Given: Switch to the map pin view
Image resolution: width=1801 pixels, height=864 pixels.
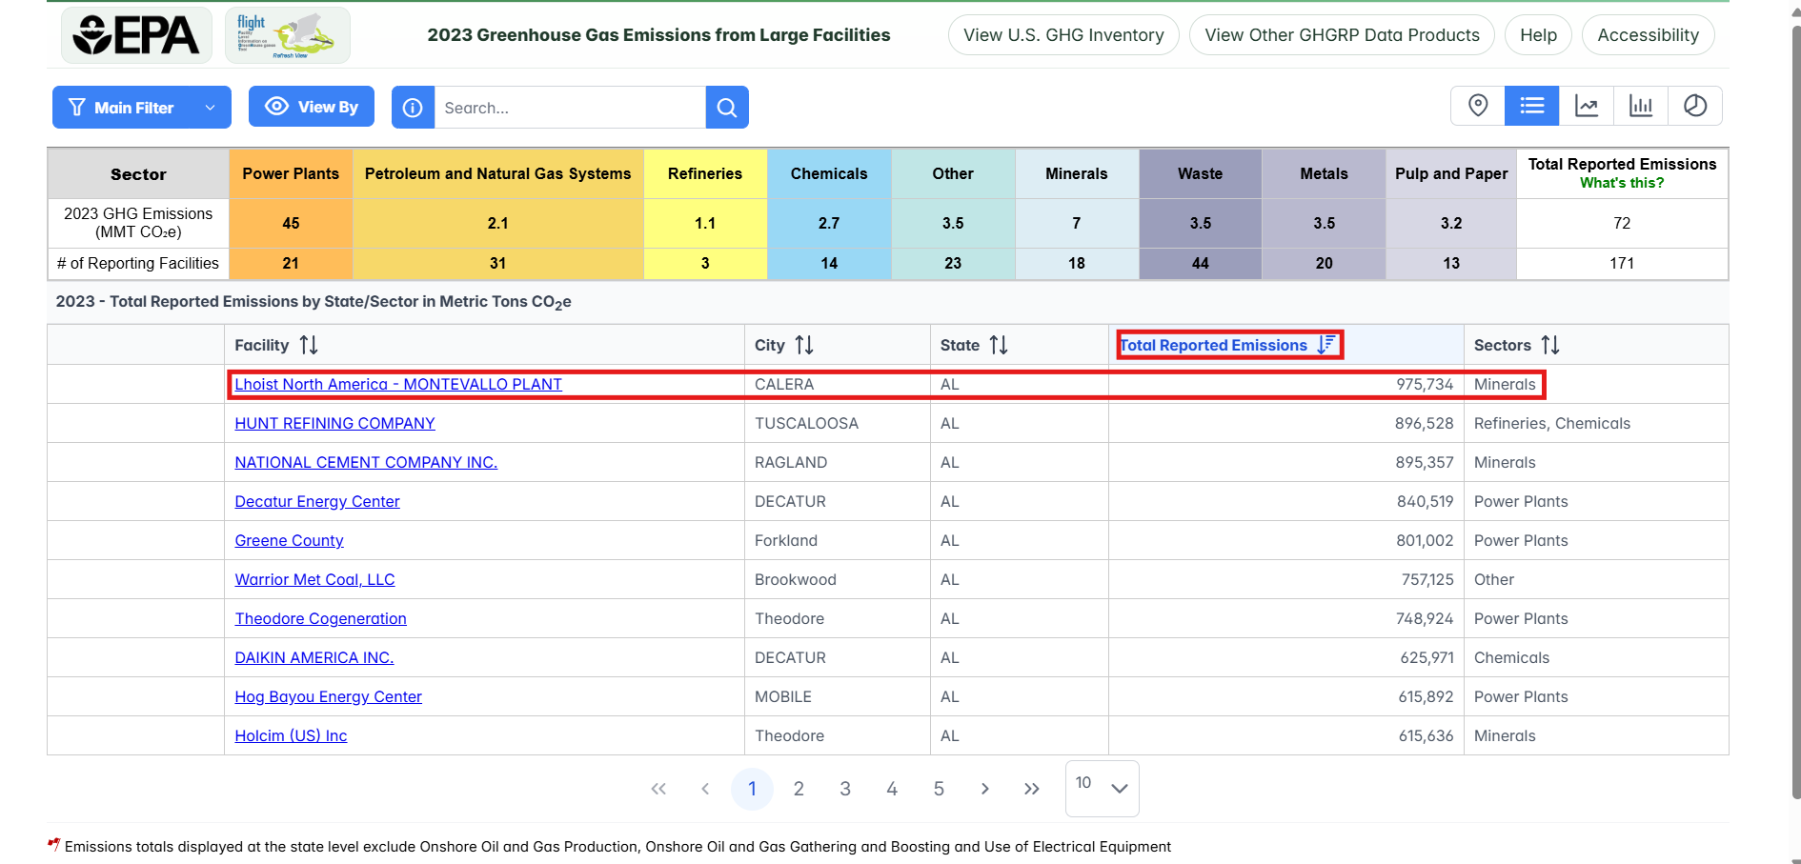Looking at the screenshot, I should (1478, 106).
